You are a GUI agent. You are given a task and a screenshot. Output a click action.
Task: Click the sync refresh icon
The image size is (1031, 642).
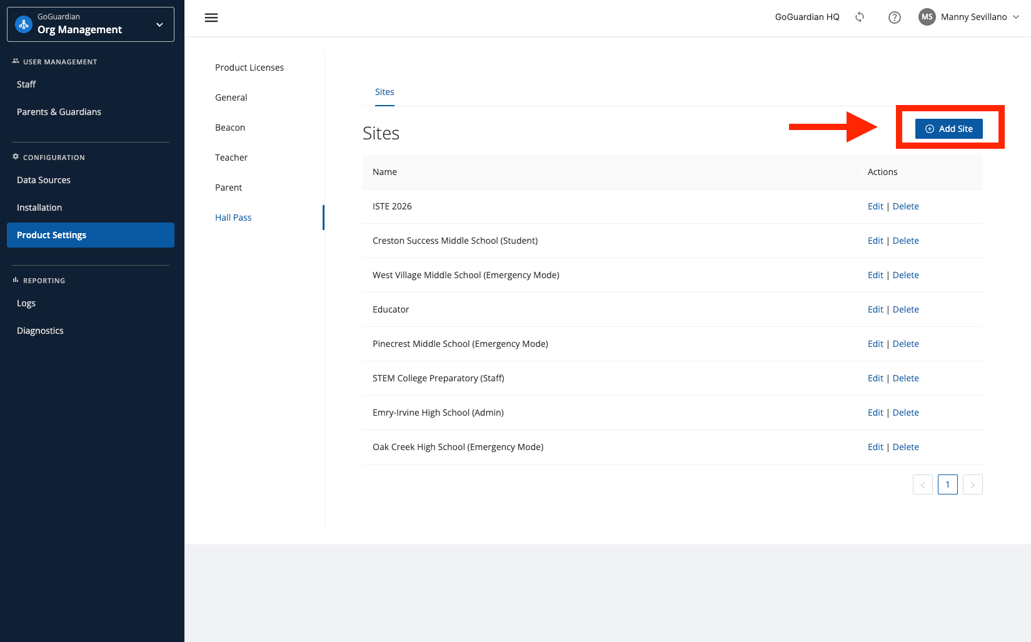click(x=860, y=18)
